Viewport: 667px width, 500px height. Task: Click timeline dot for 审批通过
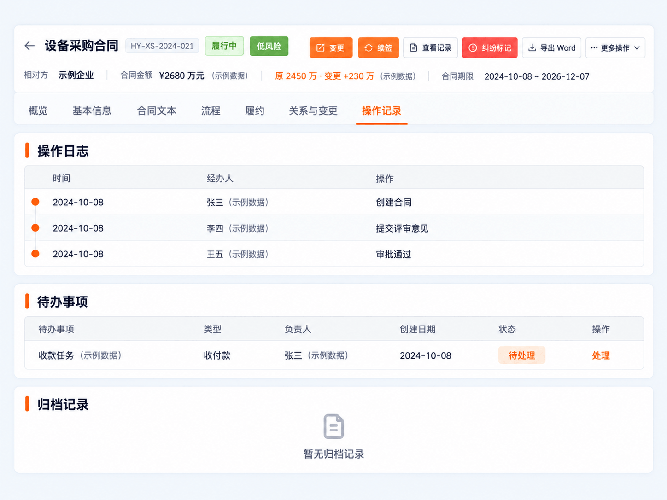point(35,254)
